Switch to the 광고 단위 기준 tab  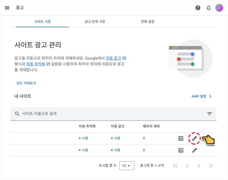point(95,22)
